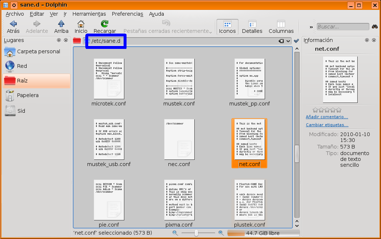This screenshot has height=239, width=381.
Task: Reload the folder with Recargar
Action: click(105, 27)
